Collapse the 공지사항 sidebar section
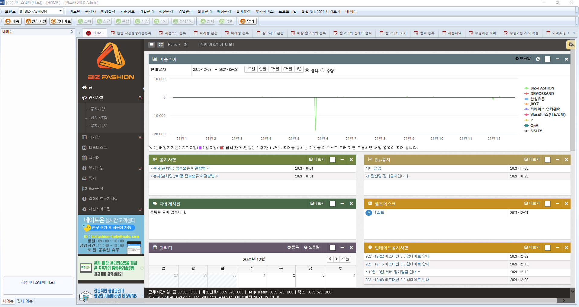 coord(140,98)
